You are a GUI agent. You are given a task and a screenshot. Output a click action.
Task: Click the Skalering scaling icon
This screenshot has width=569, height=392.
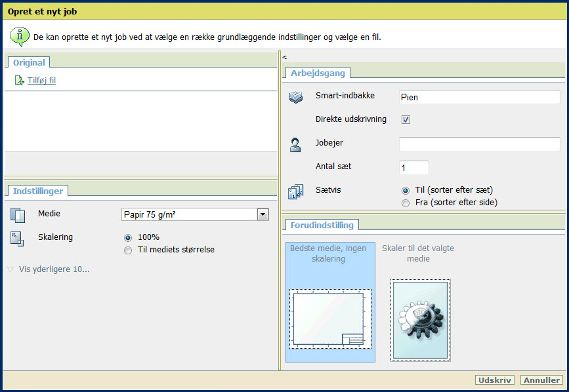click(16, 239)
